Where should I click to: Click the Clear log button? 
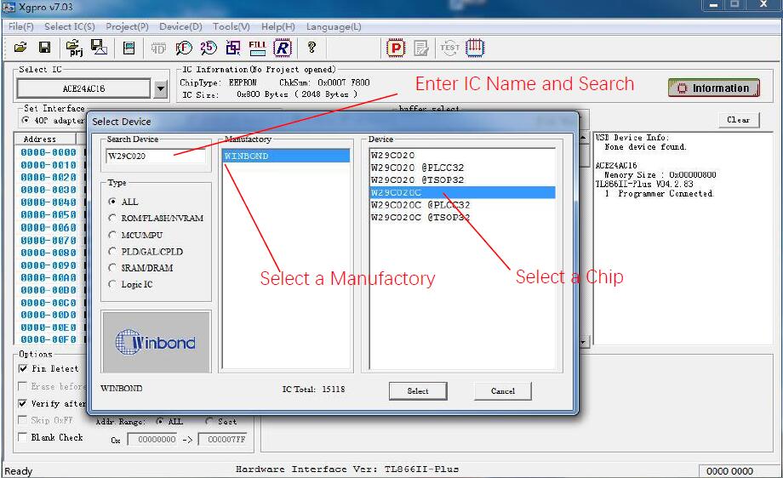tap(739, 120)
